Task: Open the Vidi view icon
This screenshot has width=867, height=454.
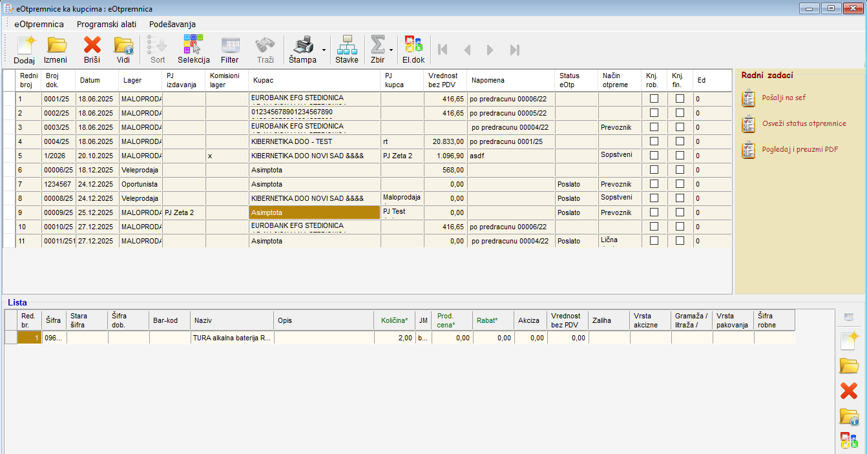Action: 123,49
